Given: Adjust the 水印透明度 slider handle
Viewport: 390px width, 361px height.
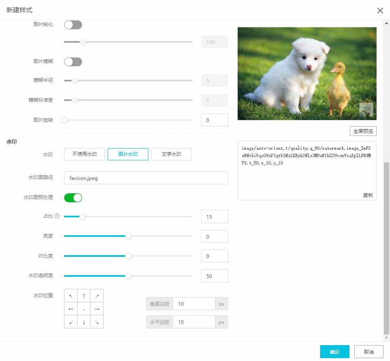Looking at the screenshot, I should [x=128, y=276].
